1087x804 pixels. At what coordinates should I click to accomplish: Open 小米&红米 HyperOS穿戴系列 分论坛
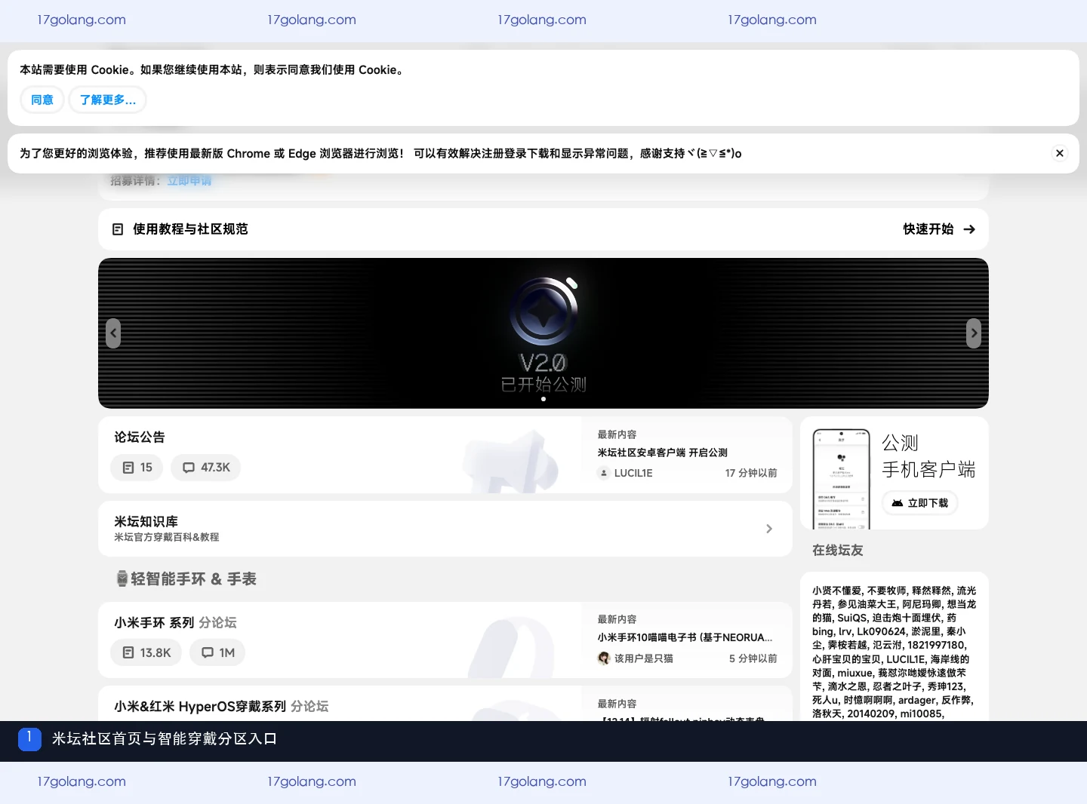pyautogui.click(x=221, y=707)
